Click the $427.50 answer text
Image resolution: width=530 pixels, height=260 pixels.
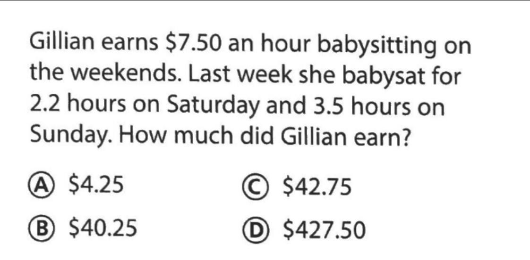324,230
